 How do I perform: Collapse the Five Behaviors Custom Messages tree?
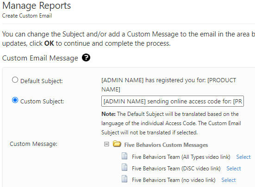[106, 144]
